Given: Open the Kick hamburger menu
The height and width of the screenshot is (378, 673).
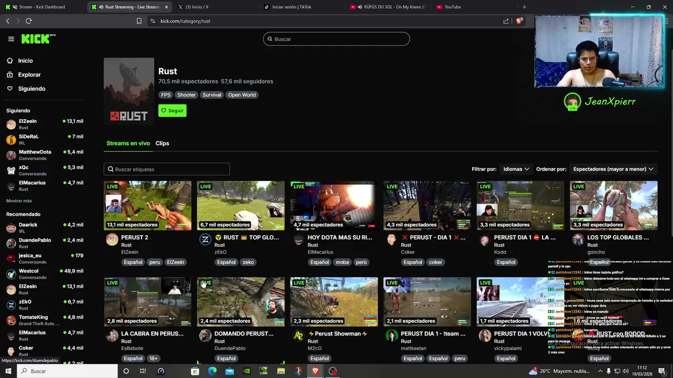Looking at the screenshot, I should [11, 39].
